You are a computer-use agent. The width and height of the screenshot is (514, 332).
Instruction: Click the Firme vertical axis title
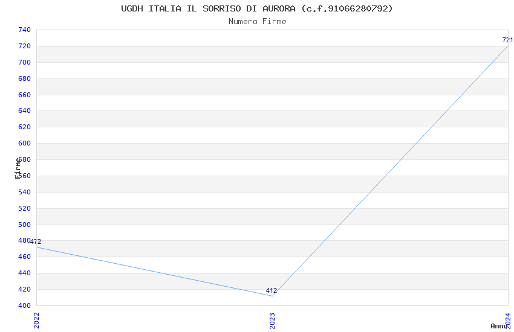pos(18,168)
